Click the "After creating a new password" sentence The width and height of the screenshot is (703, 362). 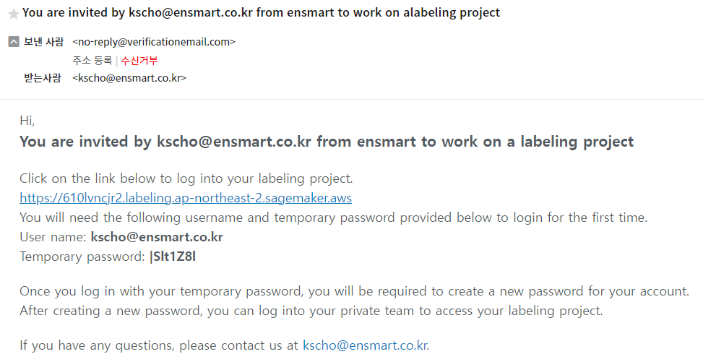tap(311, 311)
